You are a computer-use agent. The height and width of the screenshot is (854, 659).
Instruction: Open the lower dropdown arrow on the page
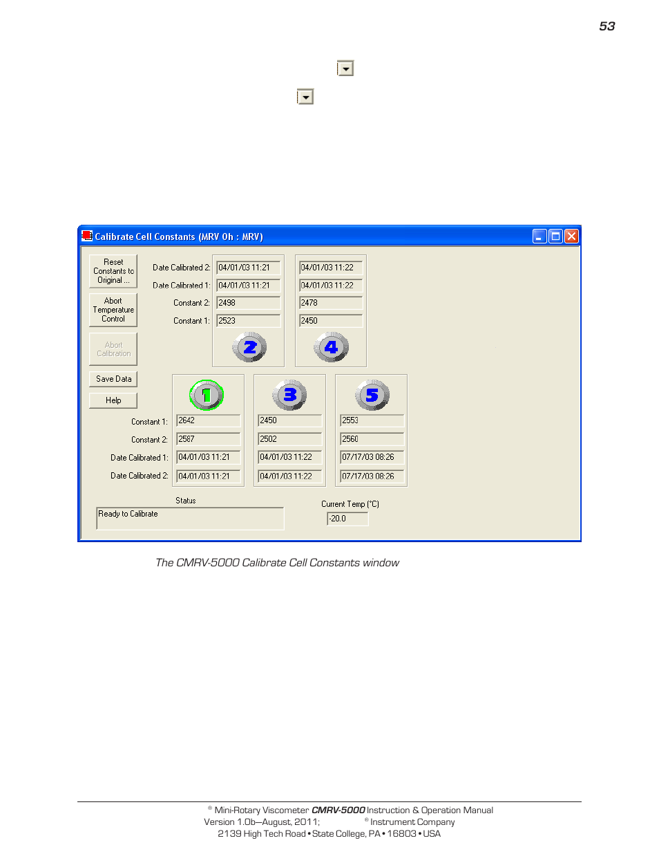pyautogui.click(x=305, y=97)
